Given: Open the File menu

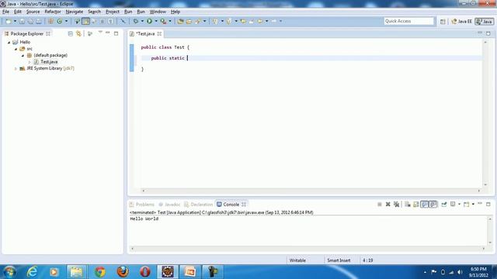Looking at the screenshot, I should [x=5, y=12].
